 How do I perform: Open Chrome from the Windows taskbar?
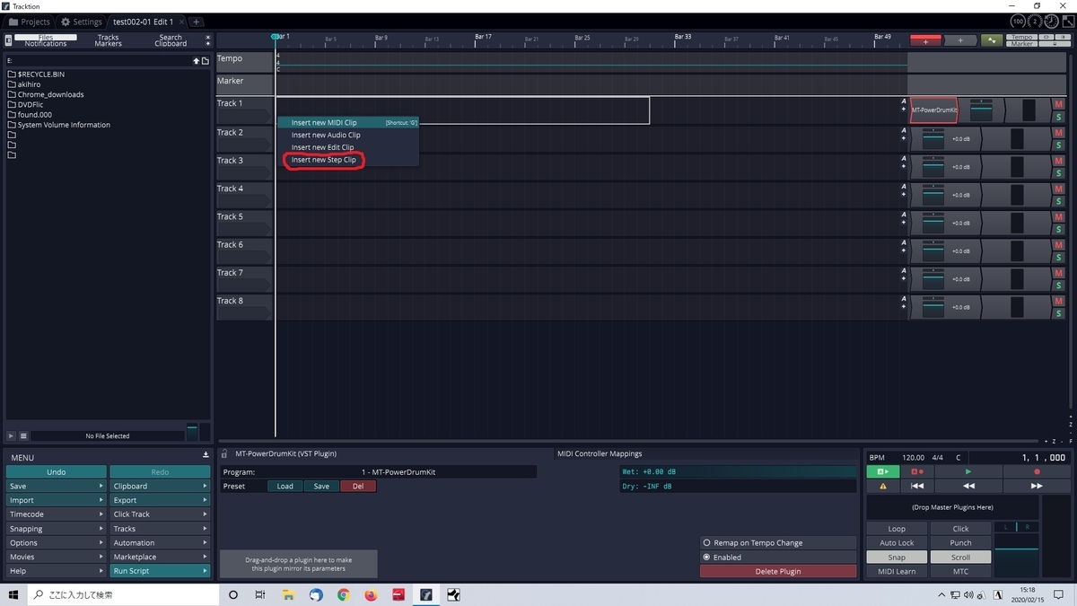point(343,594)
